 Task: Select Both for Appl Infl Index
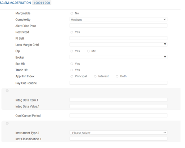(x=117, y=76)
